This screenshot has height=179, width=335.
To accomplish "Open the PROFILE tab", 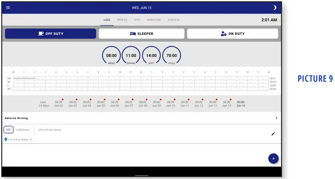I will [x=122, y=20].
